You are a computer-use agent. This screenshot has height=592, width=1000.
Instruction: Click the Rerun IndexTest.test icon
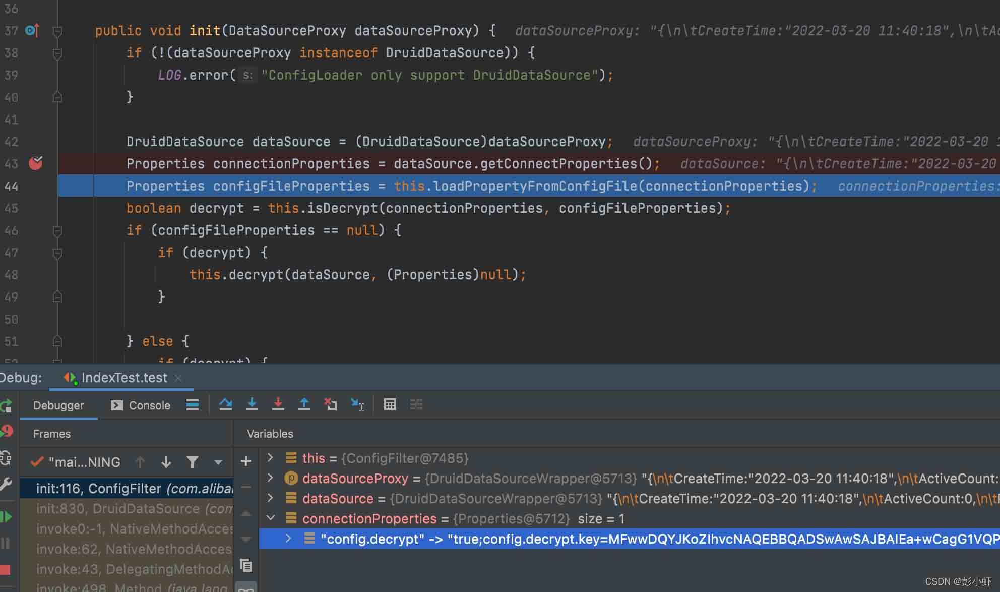point(6,406)
